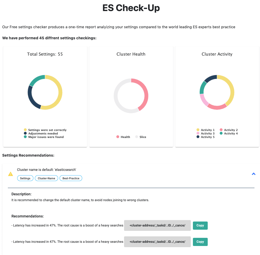Click the 'Description:' label
The image size is (260, 255).
(x=21, y=194)
